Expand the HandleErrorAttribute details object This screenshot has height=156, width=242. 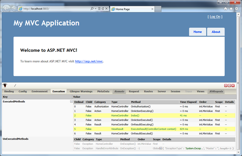(x=161, y=148)
